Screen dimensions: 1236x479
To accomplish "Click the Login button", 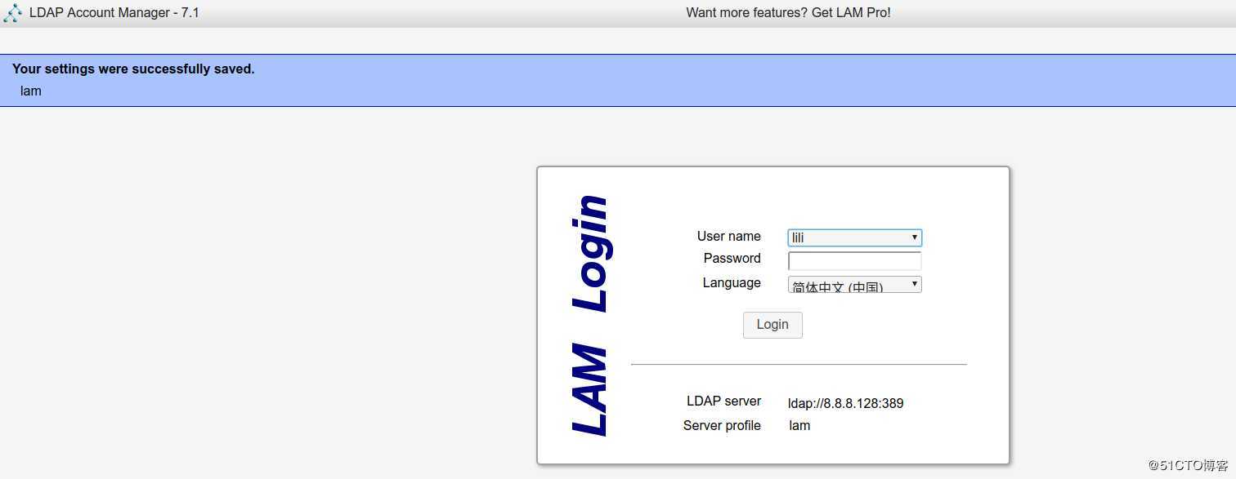I will pyautogui.click(x=772, y=325).
